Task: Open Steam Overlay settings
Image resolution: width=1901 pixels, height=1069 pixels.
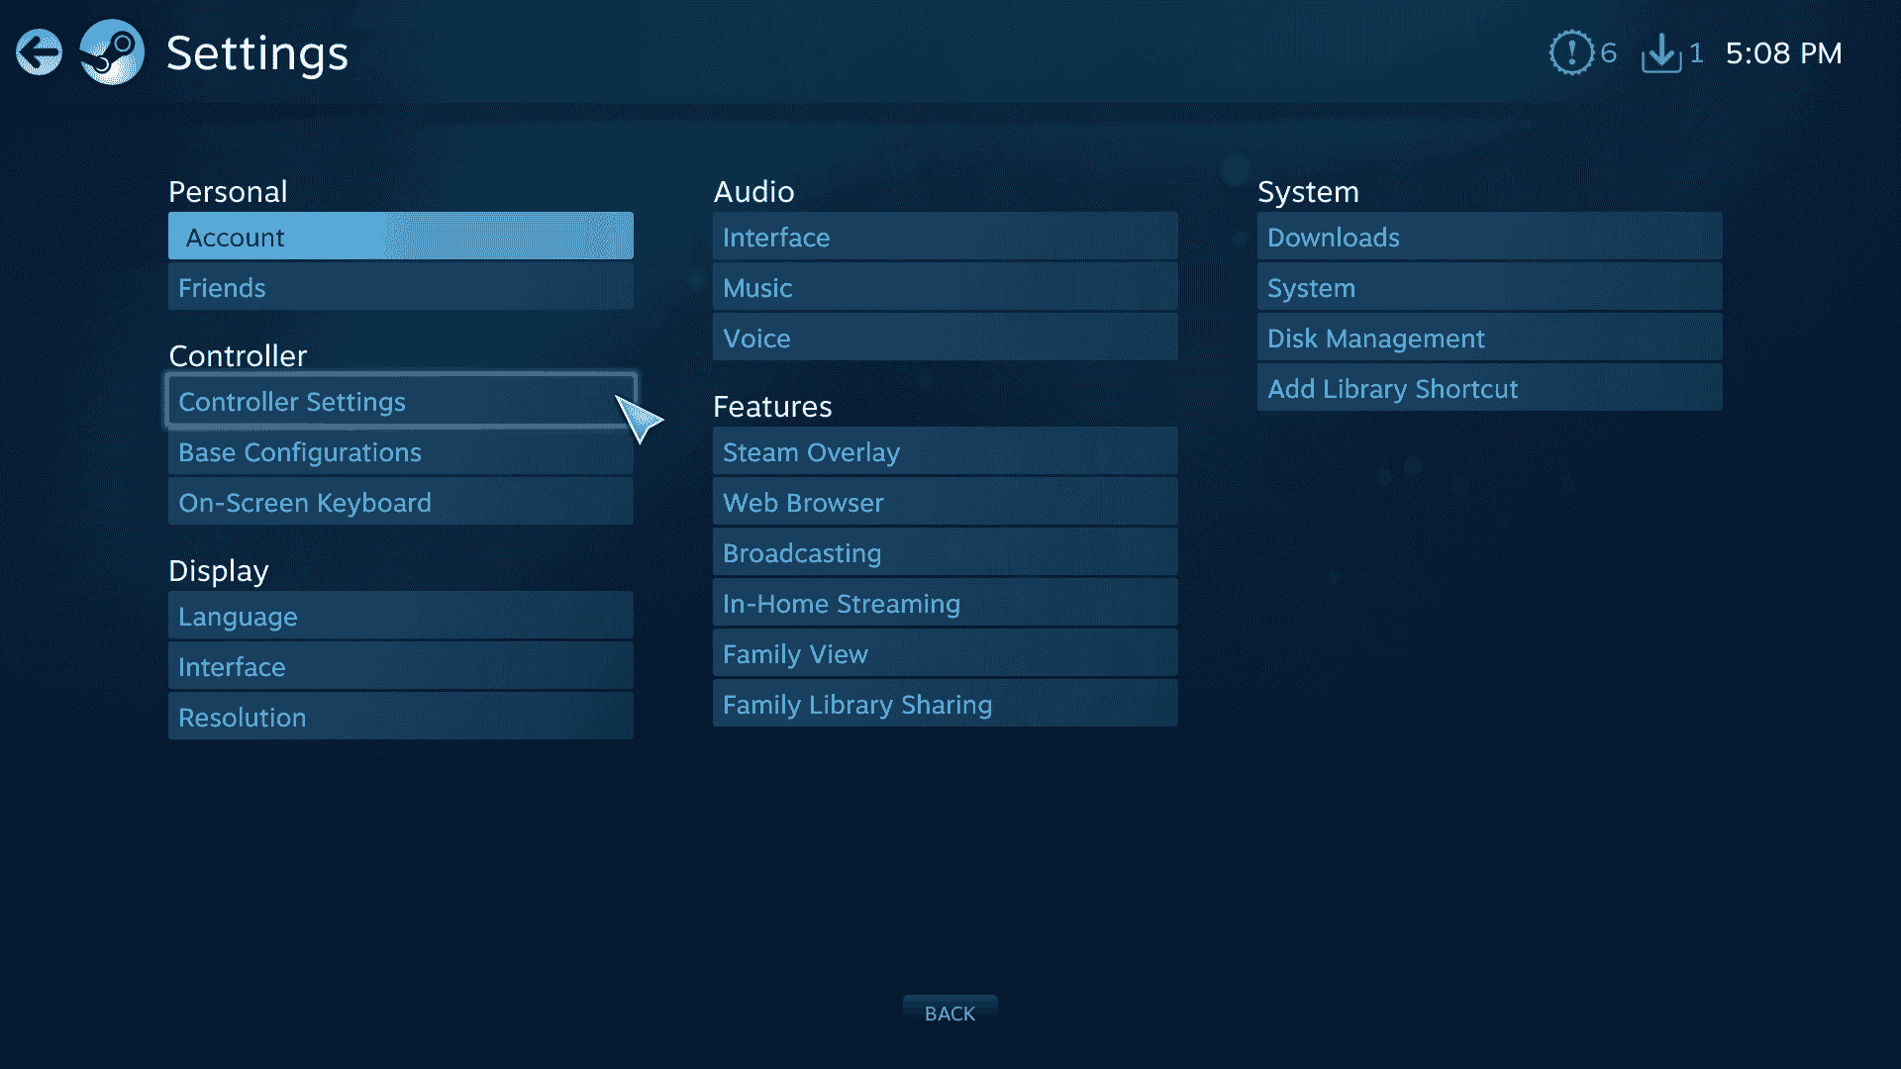Action: click(x=946, y=451)
